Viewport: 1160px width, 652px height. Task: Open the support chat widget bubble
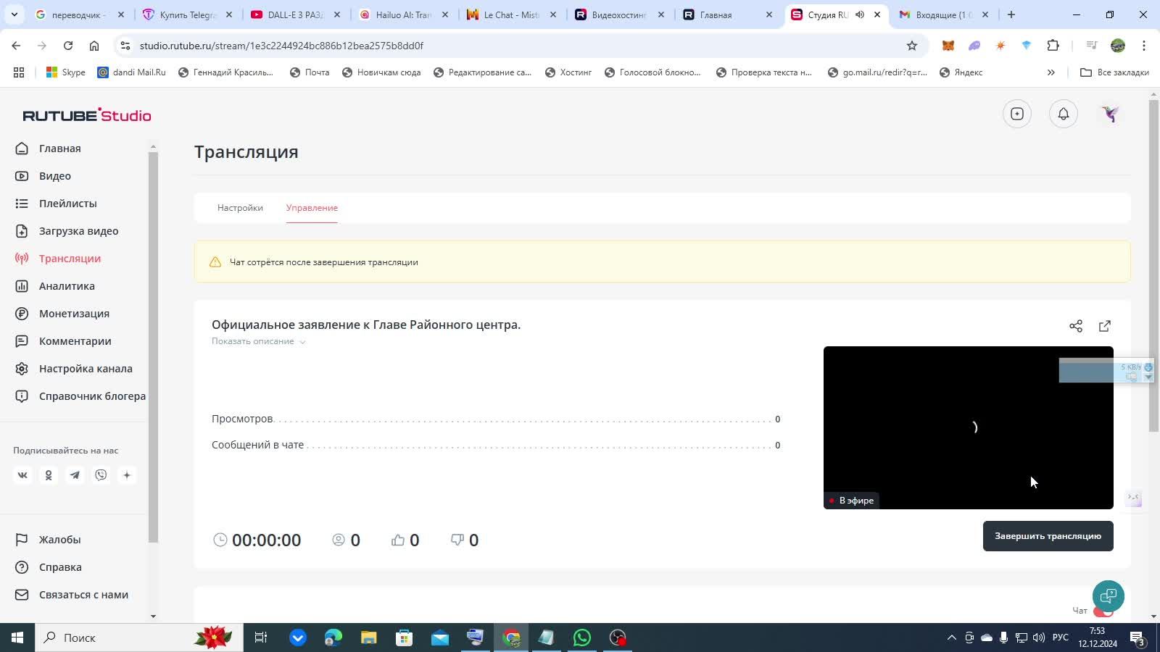coord(1108,596)
